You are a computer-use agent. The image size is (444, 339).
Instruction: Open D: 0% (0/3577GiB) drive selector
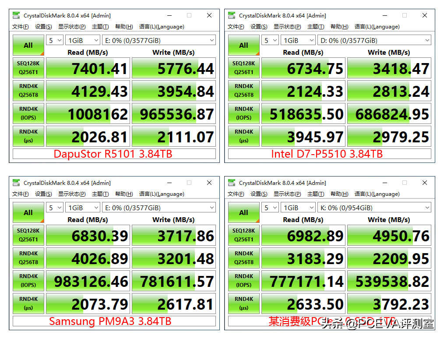tap(374, 40)
